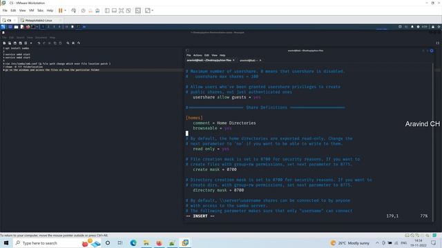Enter full screen mode icon
The image size is (442, 248).
coord(122,11)
